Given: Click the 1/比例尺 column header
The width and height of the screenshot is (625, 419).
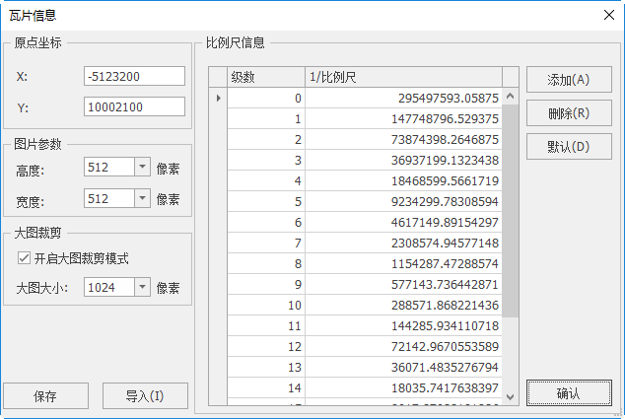Looking at the screenshot, I should coord(402,77).
